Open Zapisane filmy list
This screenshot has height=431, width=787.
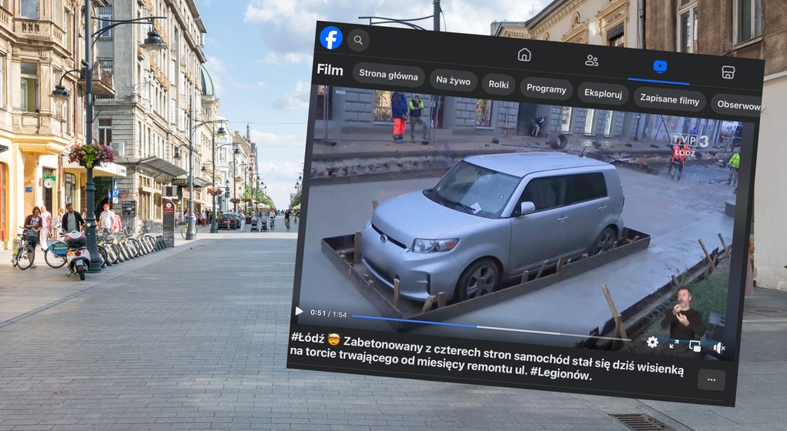coord(668,99)
